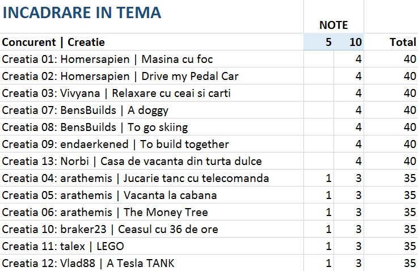Click the 'Jucarie tanc cu telecomanda' entry cell
The height and width of the screenshot is (271, 418).
(x=136, y=179)
